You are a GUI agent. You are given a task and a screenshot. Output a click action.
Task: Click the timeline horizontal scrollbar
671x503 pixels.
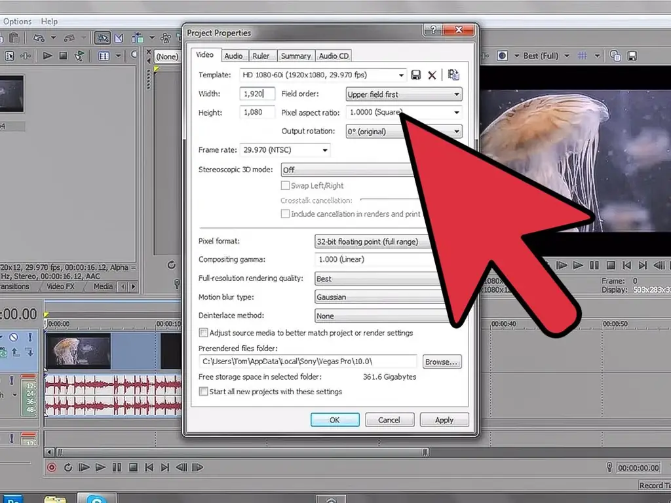[242, 452]
